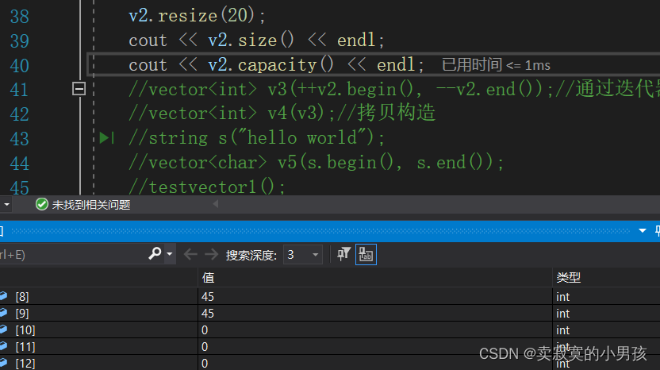Open the search options dropdown arrow
Image resolution: width=660 pixels, height=370 pixels.
pos(170,254)
